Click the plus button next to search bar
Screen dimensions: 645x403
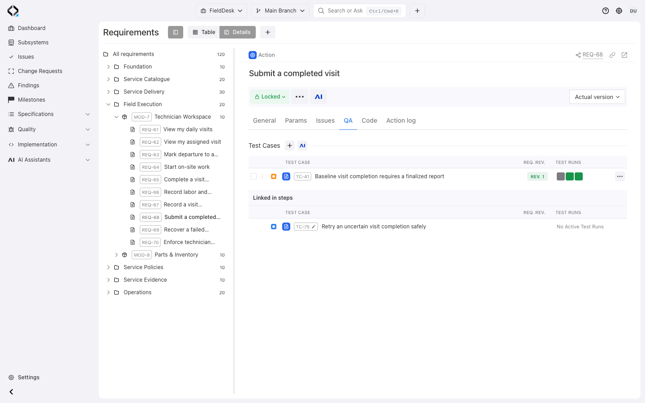(x=417, y=11)
